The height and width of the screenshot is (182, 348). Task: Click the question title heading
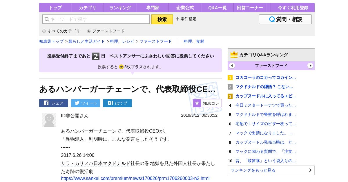coord(127,89)
